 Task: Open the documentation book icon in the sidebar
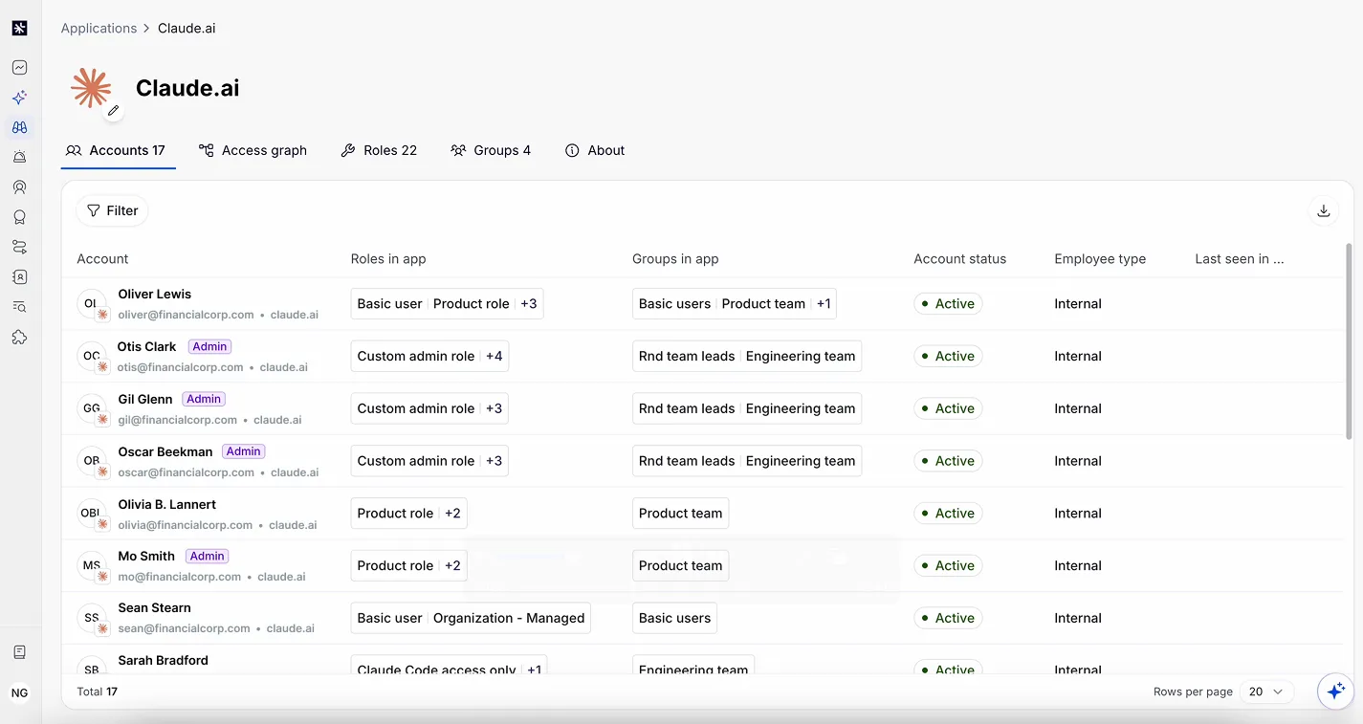click(x=19, y=652)
